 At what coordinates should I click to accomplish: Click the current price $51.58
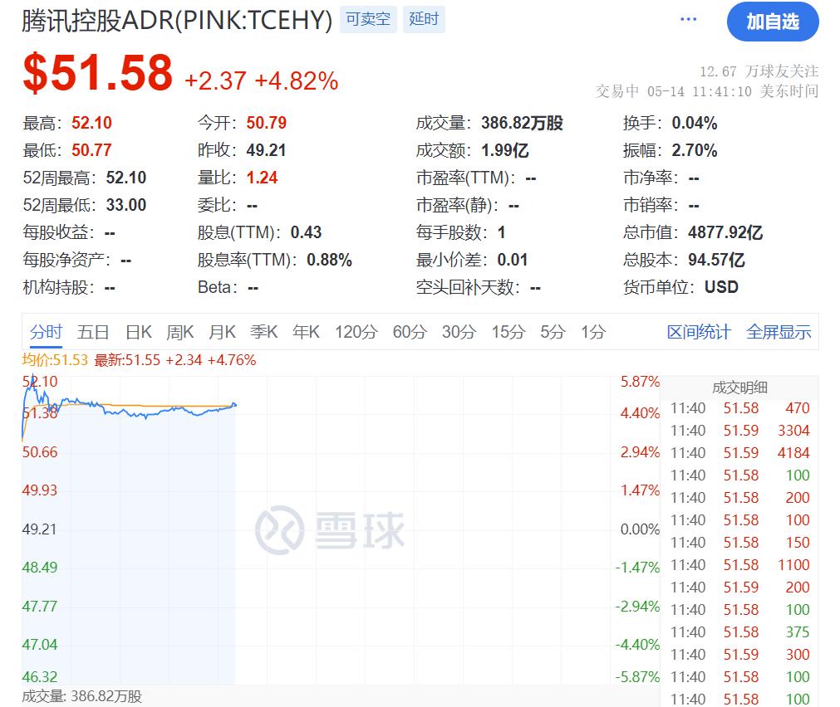[x=97, y=73]
